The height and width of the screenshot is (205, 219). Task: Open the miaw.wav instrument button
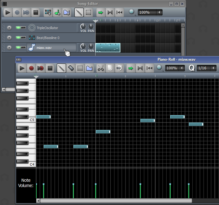(x=52, y=48)
